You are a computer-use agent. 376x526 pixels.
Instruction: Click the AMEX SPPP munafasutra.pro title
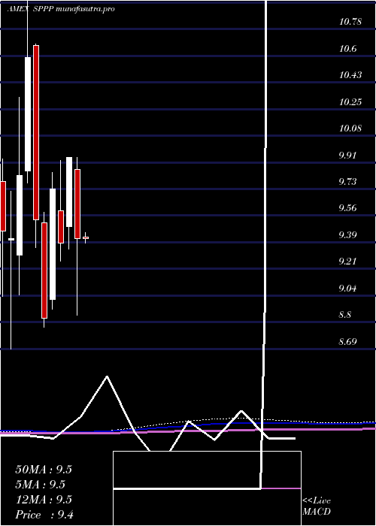pos(61,9)
